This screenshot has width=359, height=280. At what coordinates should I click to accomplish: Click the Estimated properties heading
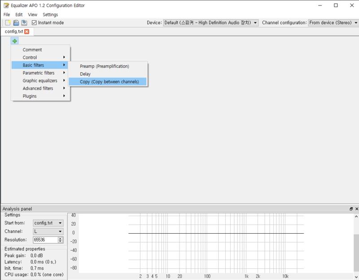[x=25, y=249]
